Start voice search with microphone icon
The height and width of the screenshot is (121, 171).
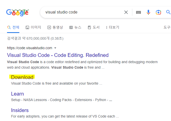click(x=148, y=12)
